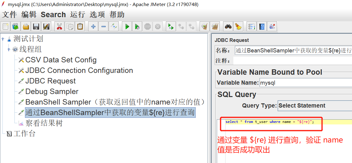Clear results with single broom gear icon
The image size is (352, 163).
204,27
